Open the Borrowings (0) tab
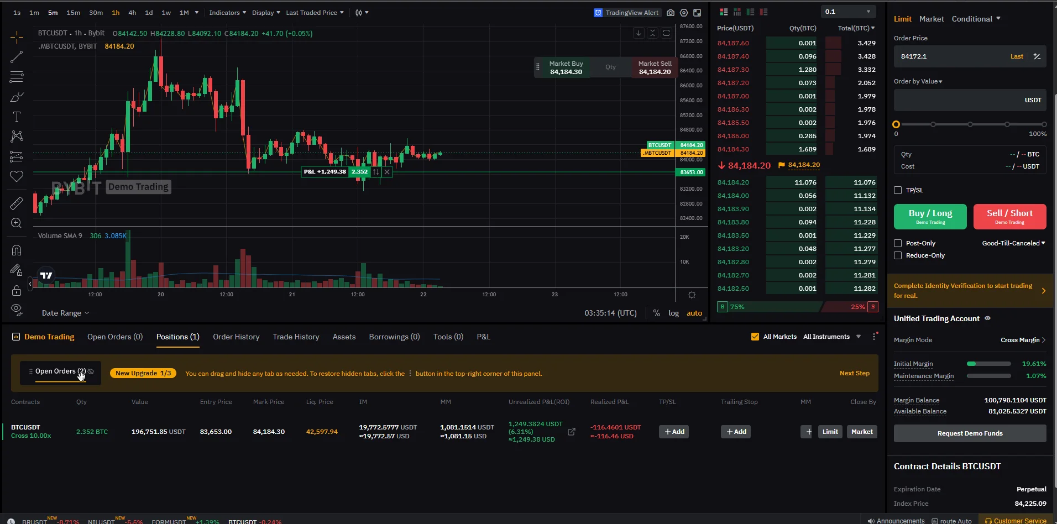1057x524 pixels. (x=394, y=337)
